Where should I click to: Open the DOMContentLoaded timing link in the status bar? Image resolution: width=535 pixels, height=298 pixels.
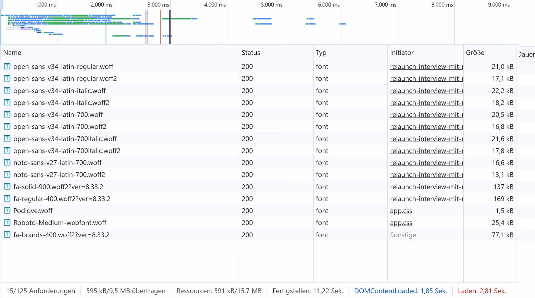(400, 291)
